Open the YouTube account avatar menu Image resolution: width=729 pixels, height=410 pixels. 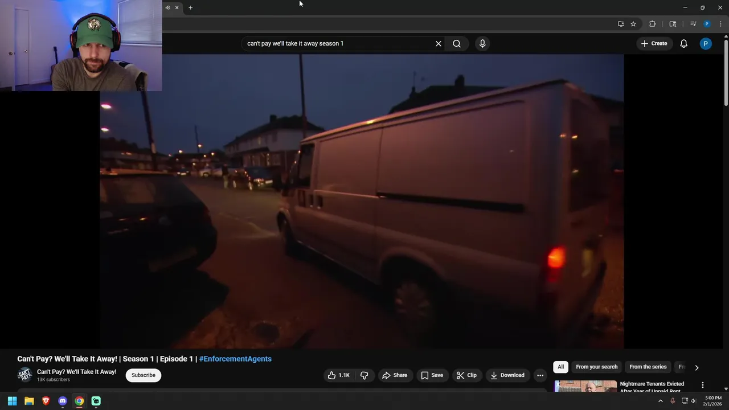706,44
